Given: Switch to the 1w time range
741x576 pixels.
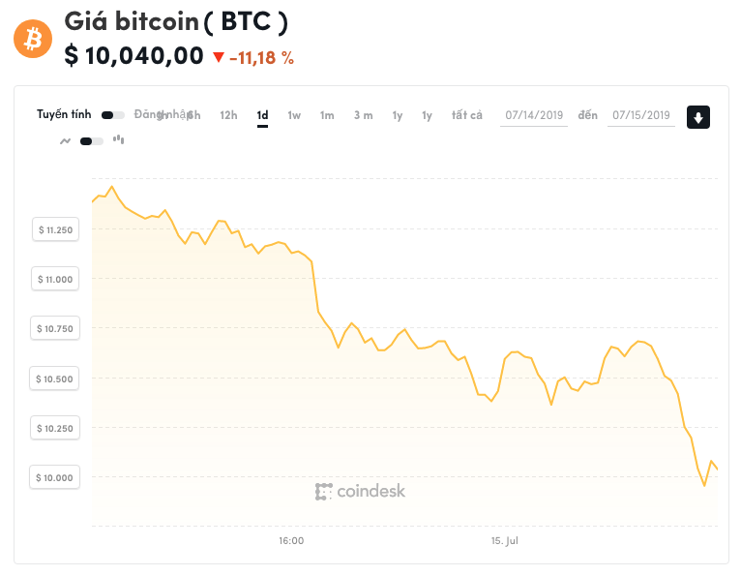Looking at the screenshot, I should tap(294, 115).
